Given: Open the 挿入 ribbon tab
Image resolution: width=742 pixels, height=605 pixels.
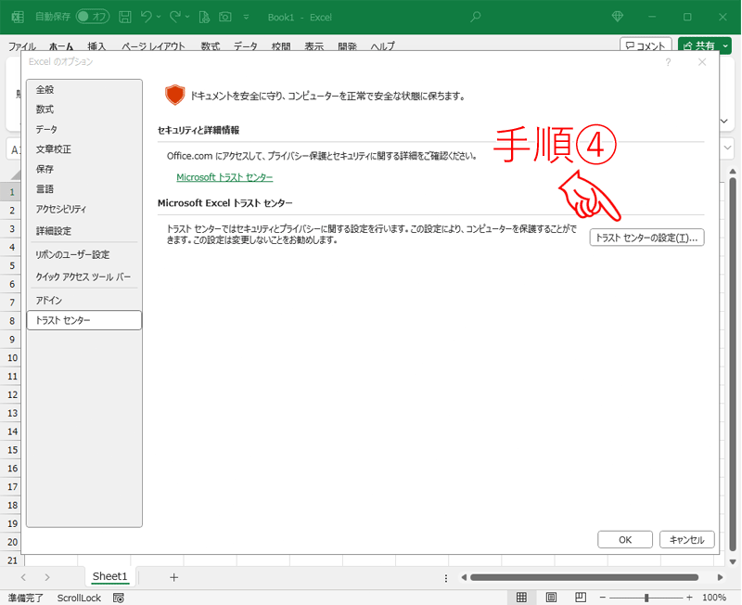Looking at the screenshot, I should [x=96, y=45].
